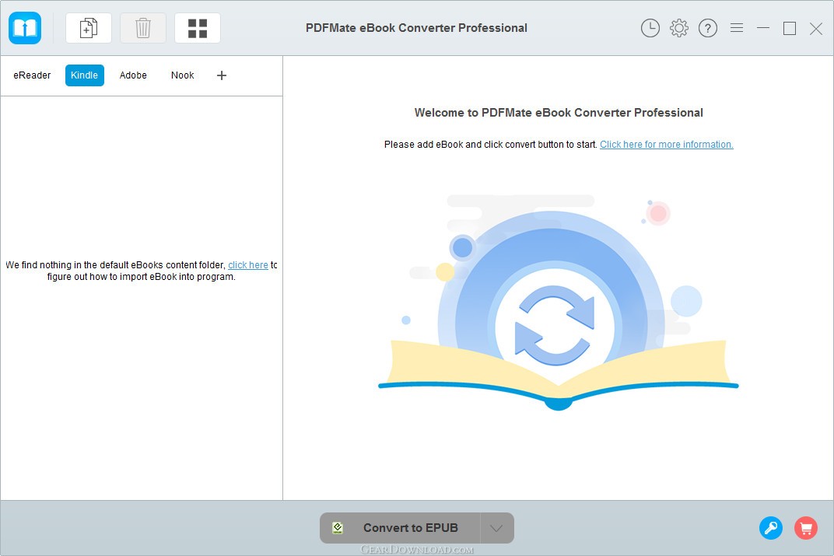The width and height of the screenshot is (834, 556).
Task: Open the purchase shopping cart icon
Action: (806, 528)
